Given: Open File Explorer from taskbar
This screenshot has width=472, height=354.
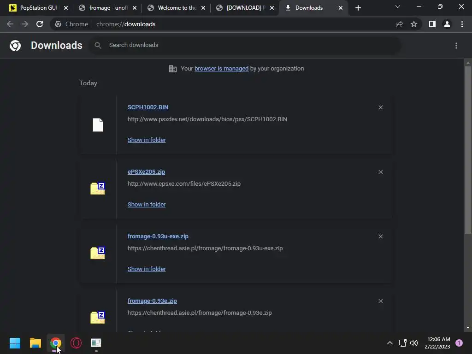Looking at the screenshot, I should (x=35, y=343).
